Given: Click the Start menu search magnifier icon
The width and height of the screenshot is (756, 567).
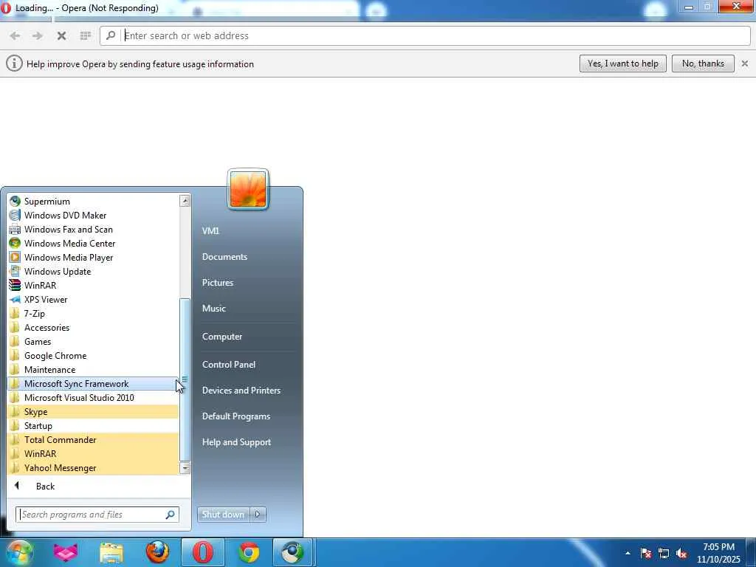Looking at the screenshot, I should pyautogui.click(x=171, y=515).
